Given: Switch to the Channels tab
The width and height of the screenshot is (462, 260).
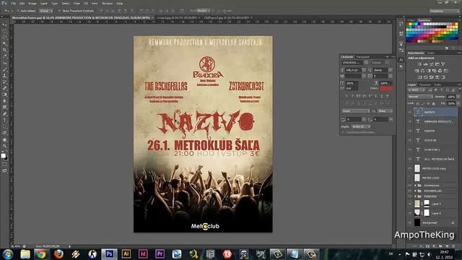Looking at the screenshot, I should (x=424, y=84).
